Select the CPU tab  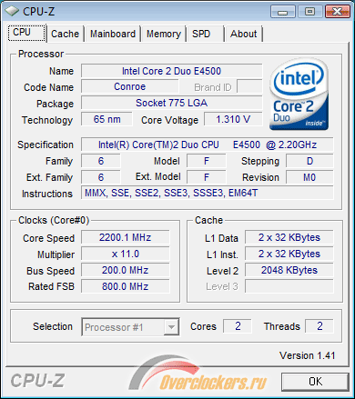pos(26,33)
